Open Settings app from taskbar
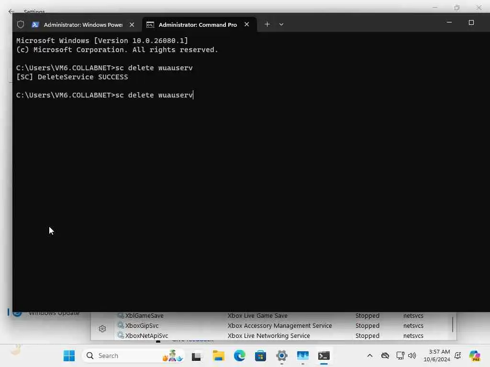Image resolution: width=490 pixels, height=367 pixels. pos(281,356)
